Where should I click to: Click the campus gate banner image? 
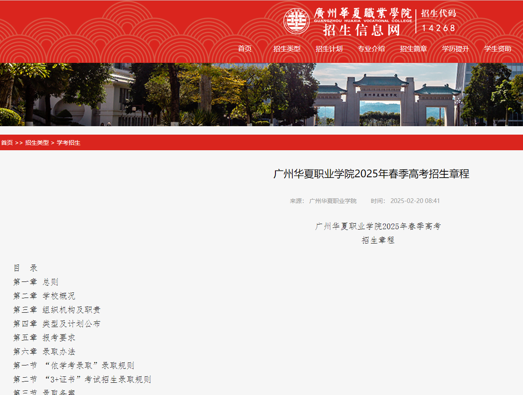pyautogui.click(x=261, y=95)
